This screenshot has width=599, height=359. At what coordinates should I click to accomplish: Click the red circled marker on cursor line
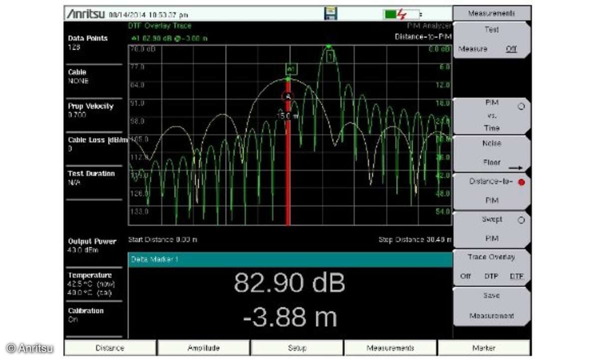click(x=288, y=97)
